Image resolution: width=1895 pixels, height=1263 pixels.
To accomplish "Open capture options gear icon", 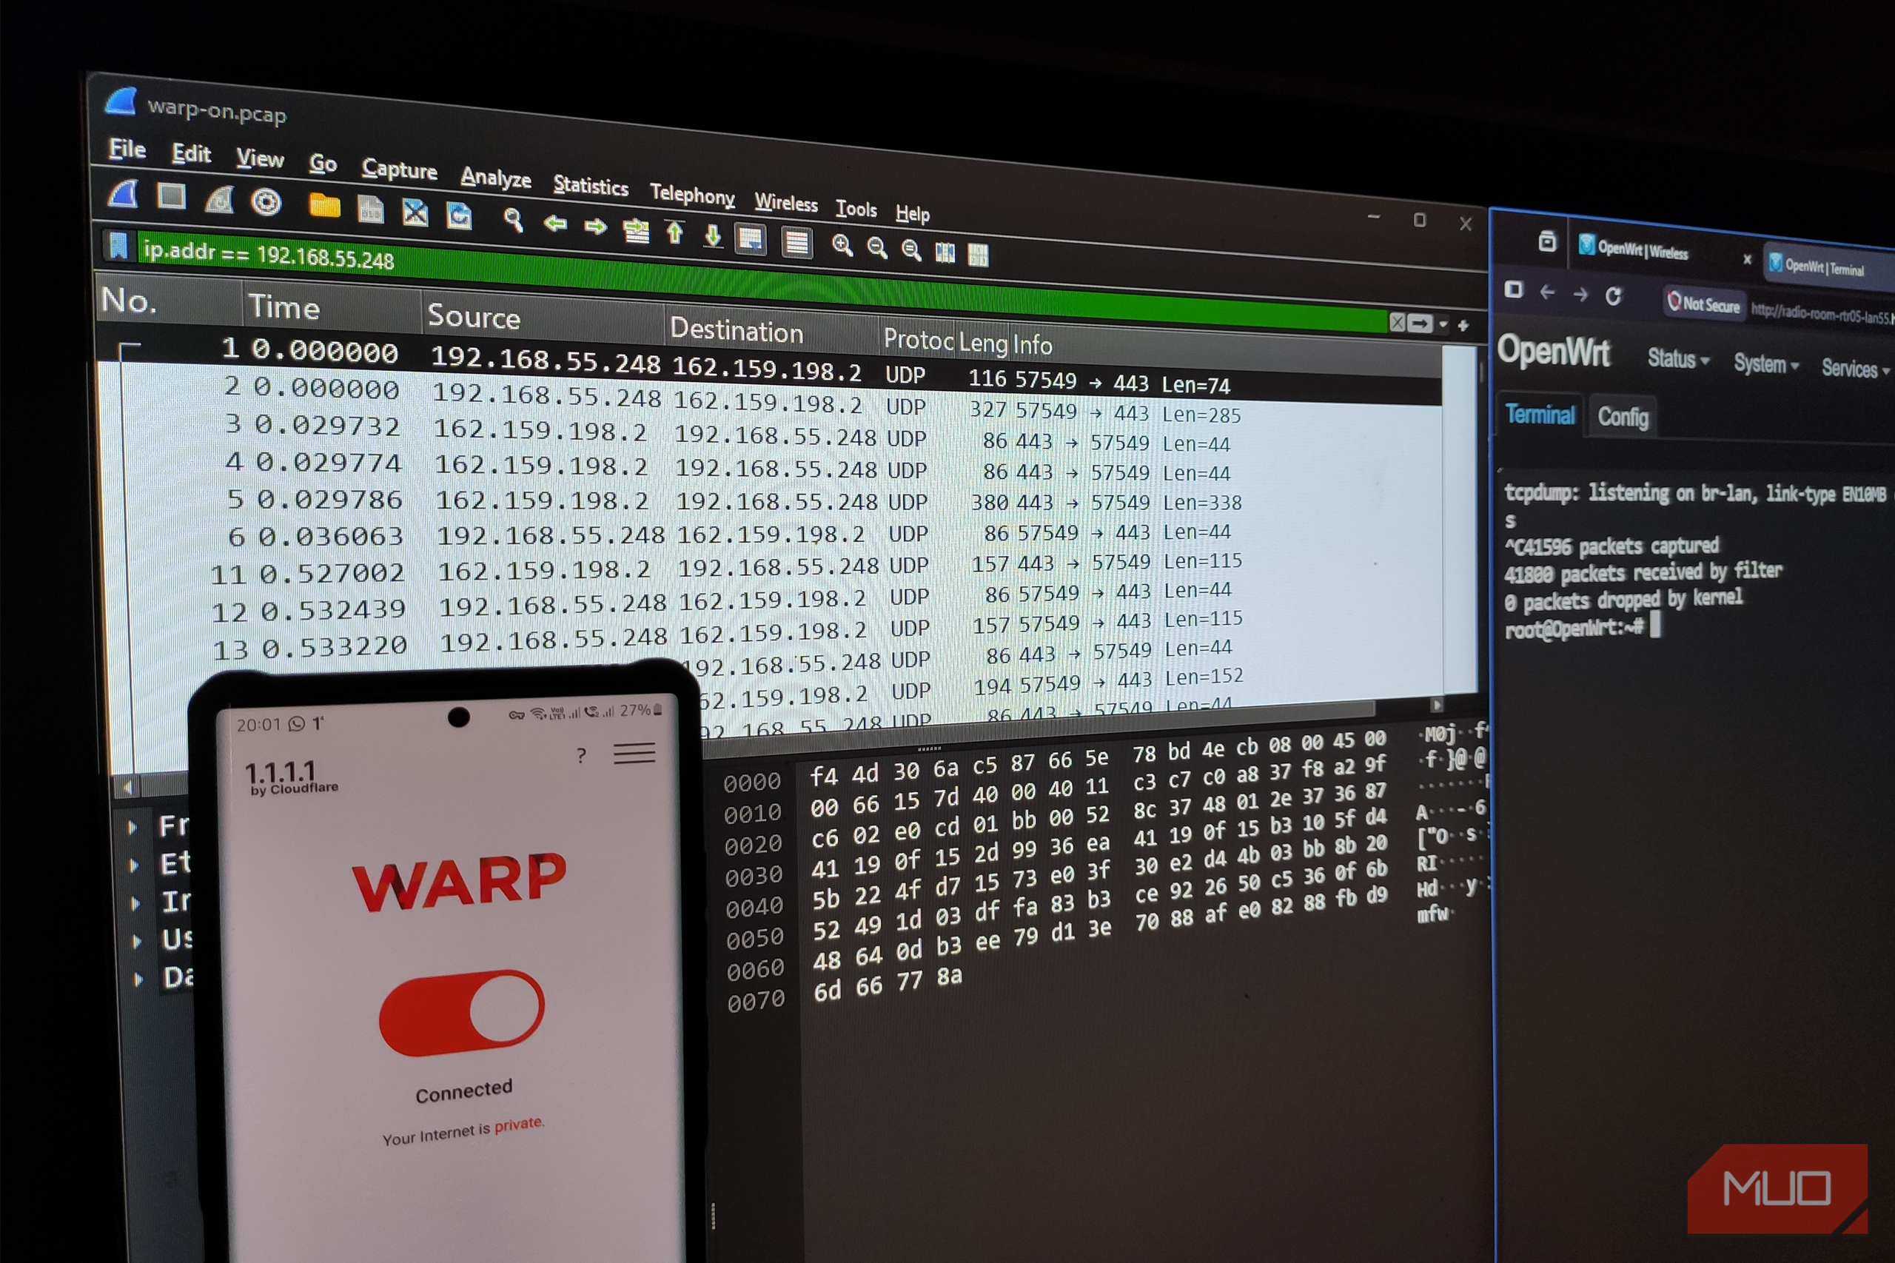I will 266,202.
